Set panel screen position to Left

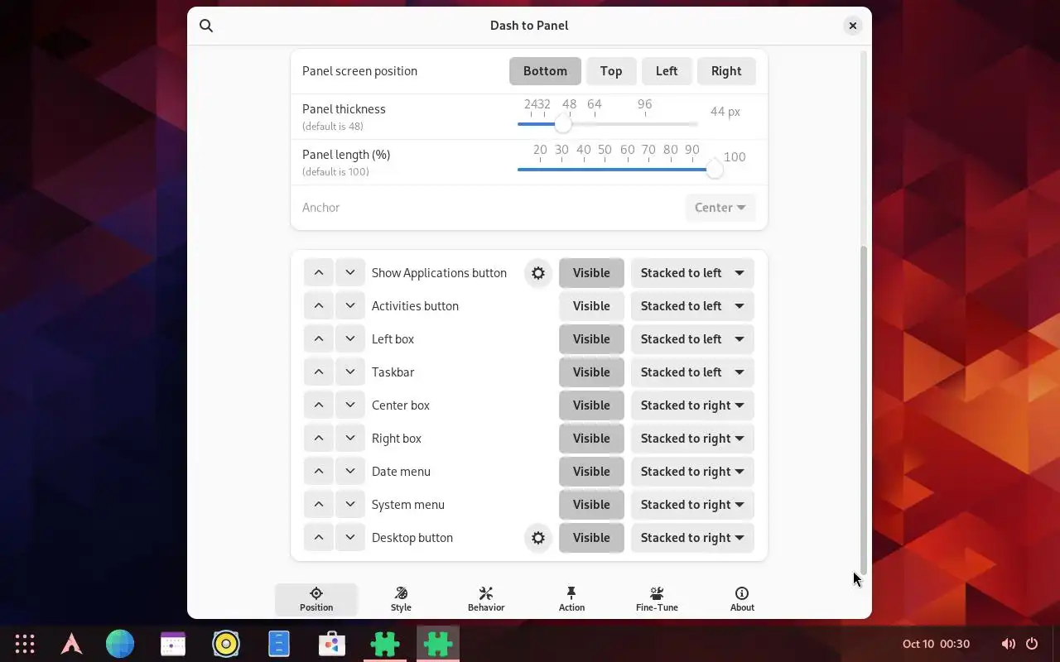coord(667,71)
